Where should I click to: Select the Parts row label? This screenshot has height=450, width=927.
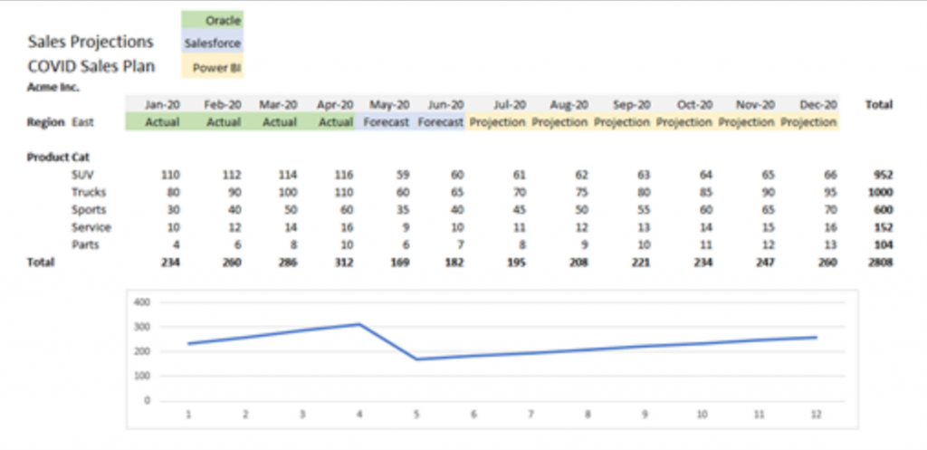(84, 244)
